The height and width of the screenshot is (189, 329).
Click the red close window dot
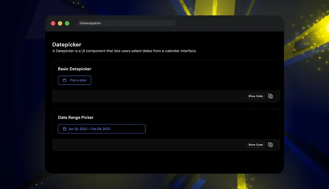pyautogui.click(x=53, y=23)
